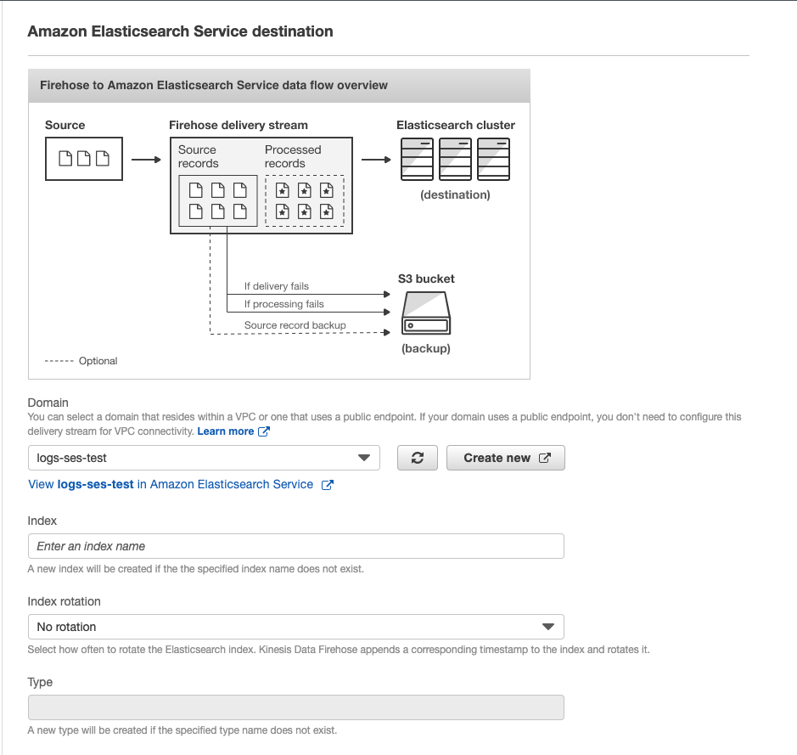This screenshot has width=797, height=755.
Task: Click the S3 bucket backup icon in the diagram
Action: 426,313
